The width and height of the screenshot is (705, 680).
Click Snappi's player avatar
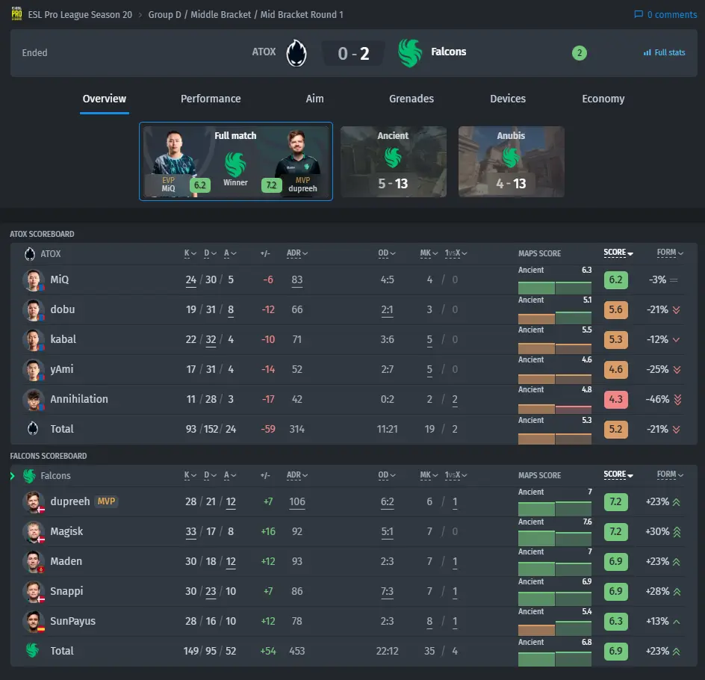34,591
